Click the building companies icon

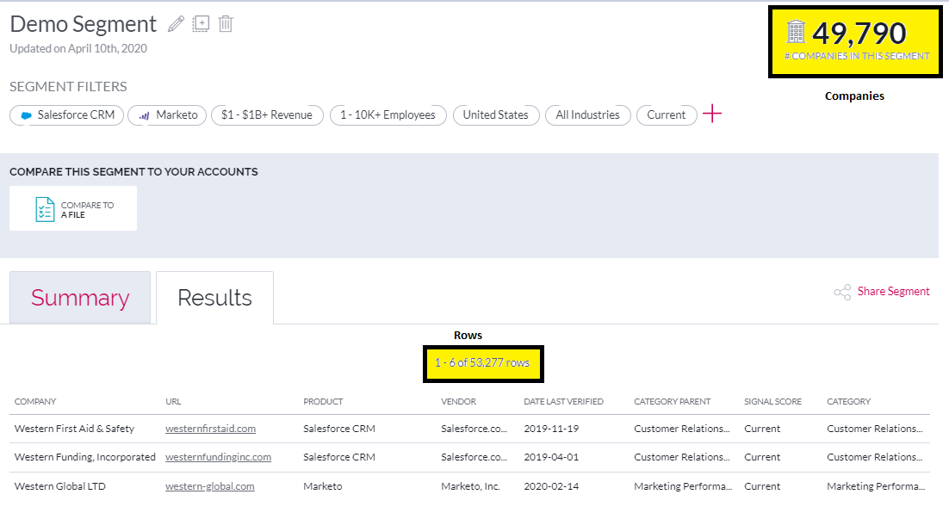(796, 33)
